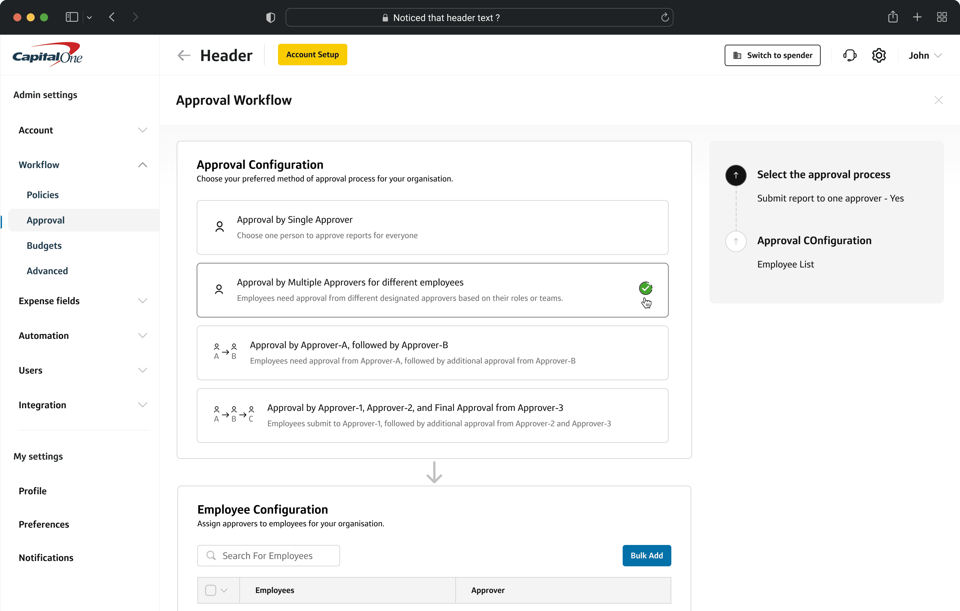Click the Bulk Add button
Viewport: 960px width, 611px height.
point(646,555)
